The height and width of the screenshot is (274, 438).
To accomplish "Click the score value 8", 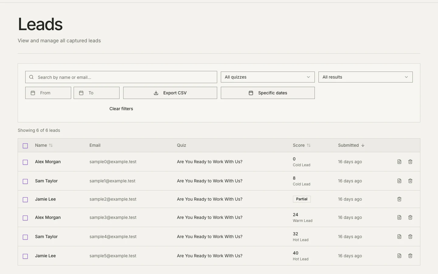I will pyautogui.click(x=294, y=178).
